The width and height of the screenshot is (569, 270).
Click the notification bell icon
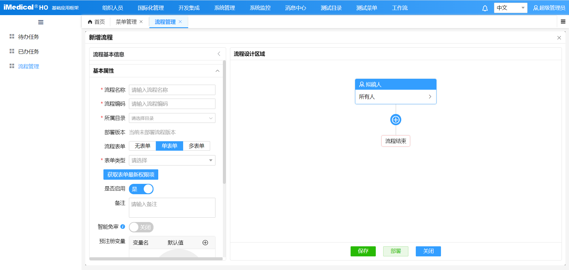coord(485,8)
